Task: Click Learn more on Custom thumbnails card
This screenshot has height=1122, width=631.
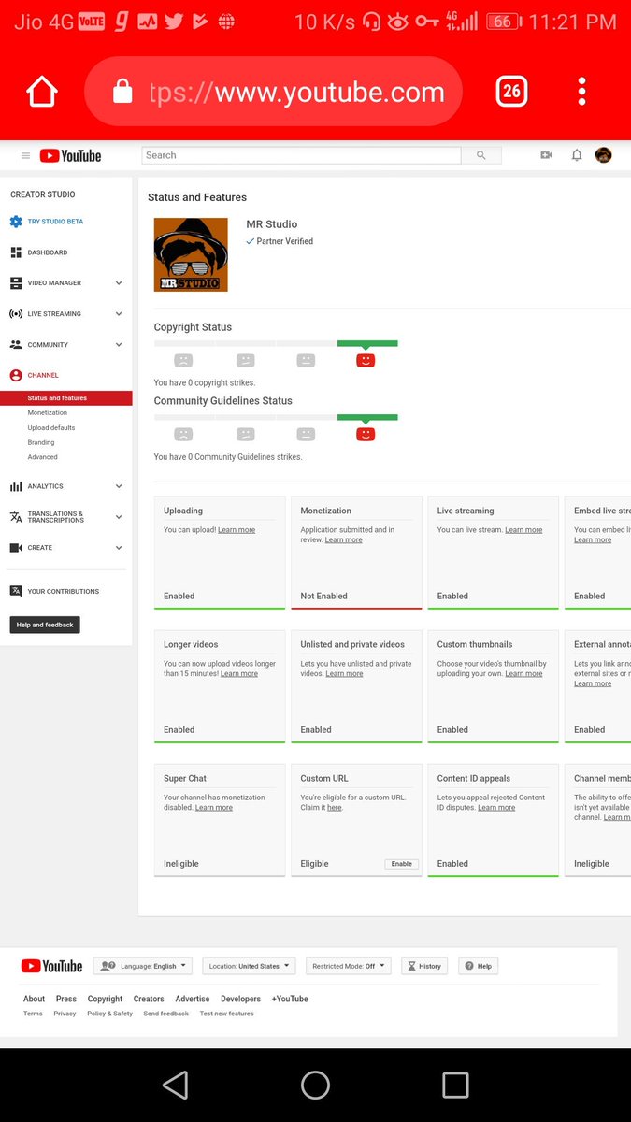Action: [523, 674]
